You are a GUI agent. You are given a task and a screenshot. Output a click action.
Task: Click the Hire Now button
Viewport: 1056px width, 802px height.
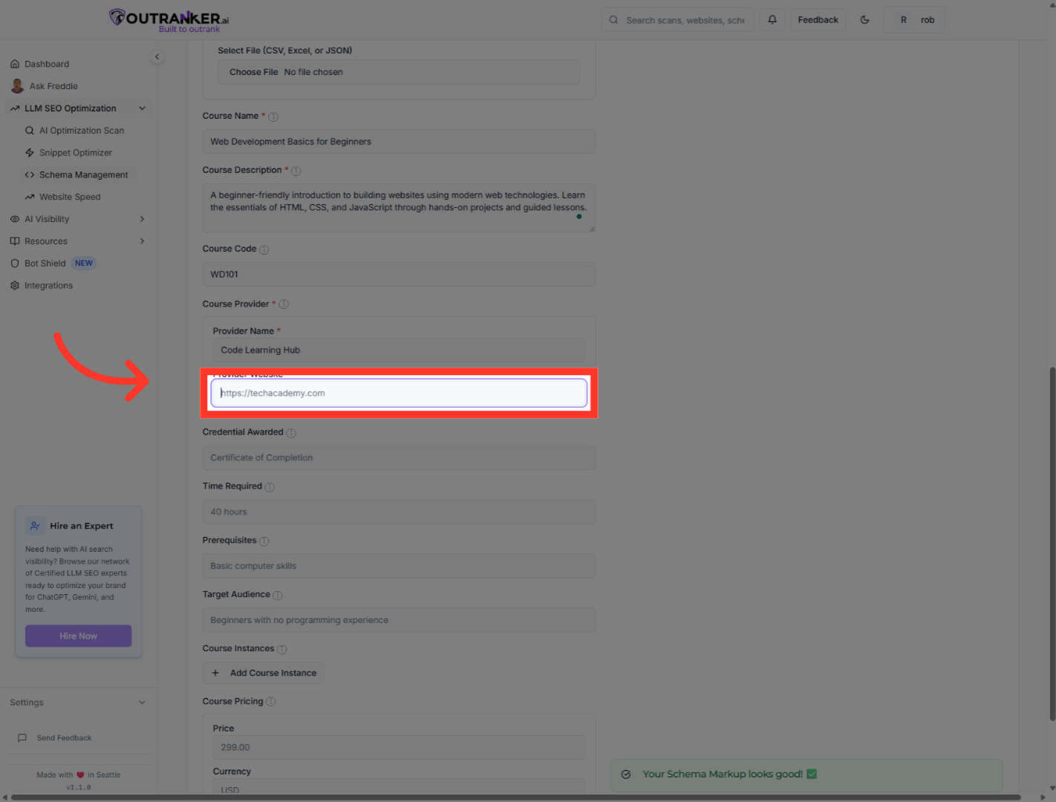[78, 636]
